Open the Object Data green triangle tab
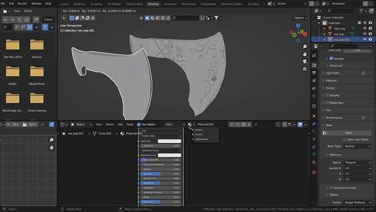This screenshot has width=376, height=212. (x=314, y=154)
